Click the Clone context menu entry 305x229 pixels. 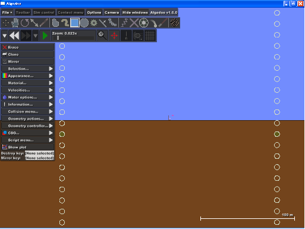(x=28, y=55)
